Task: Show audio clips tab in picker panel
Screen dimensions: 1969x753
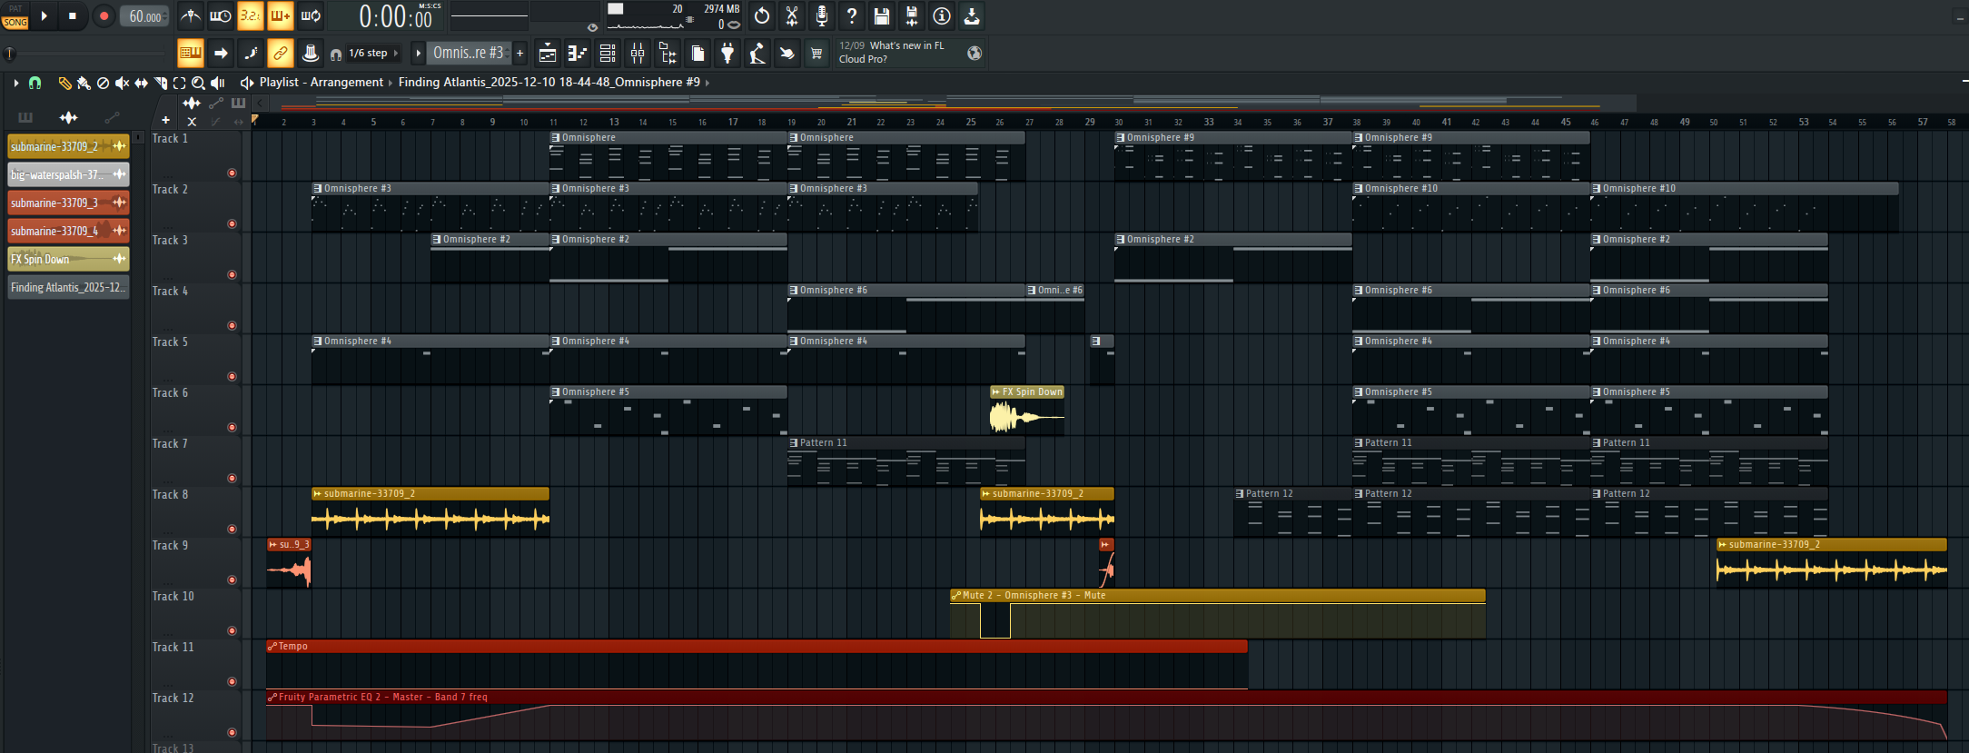Action: [68, 117]
